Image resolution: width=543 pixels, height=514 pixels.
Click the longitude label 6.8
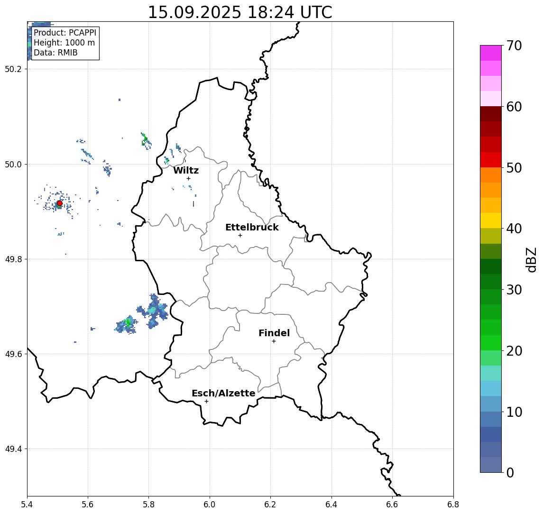453,505
